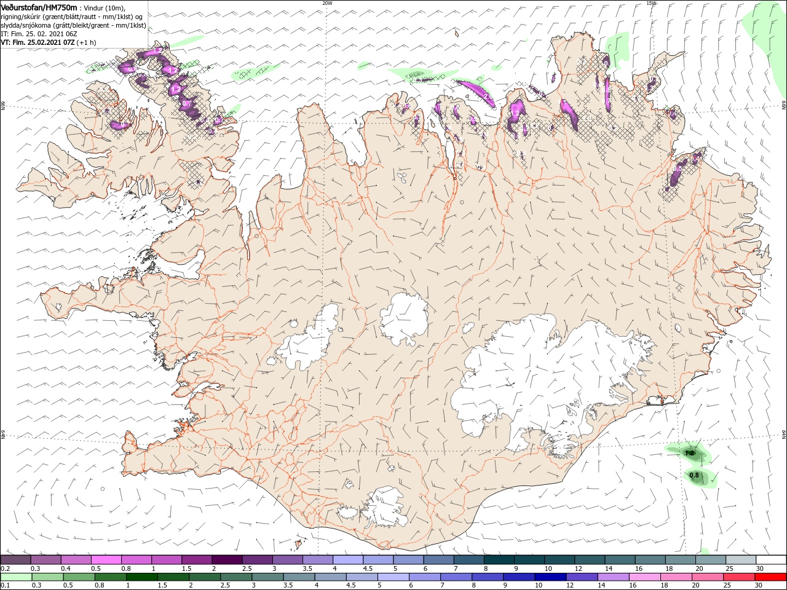Select the light violet 14 mm rain swatch
The height and width of the screenshot is (590, 787).
tap(613, 577)
